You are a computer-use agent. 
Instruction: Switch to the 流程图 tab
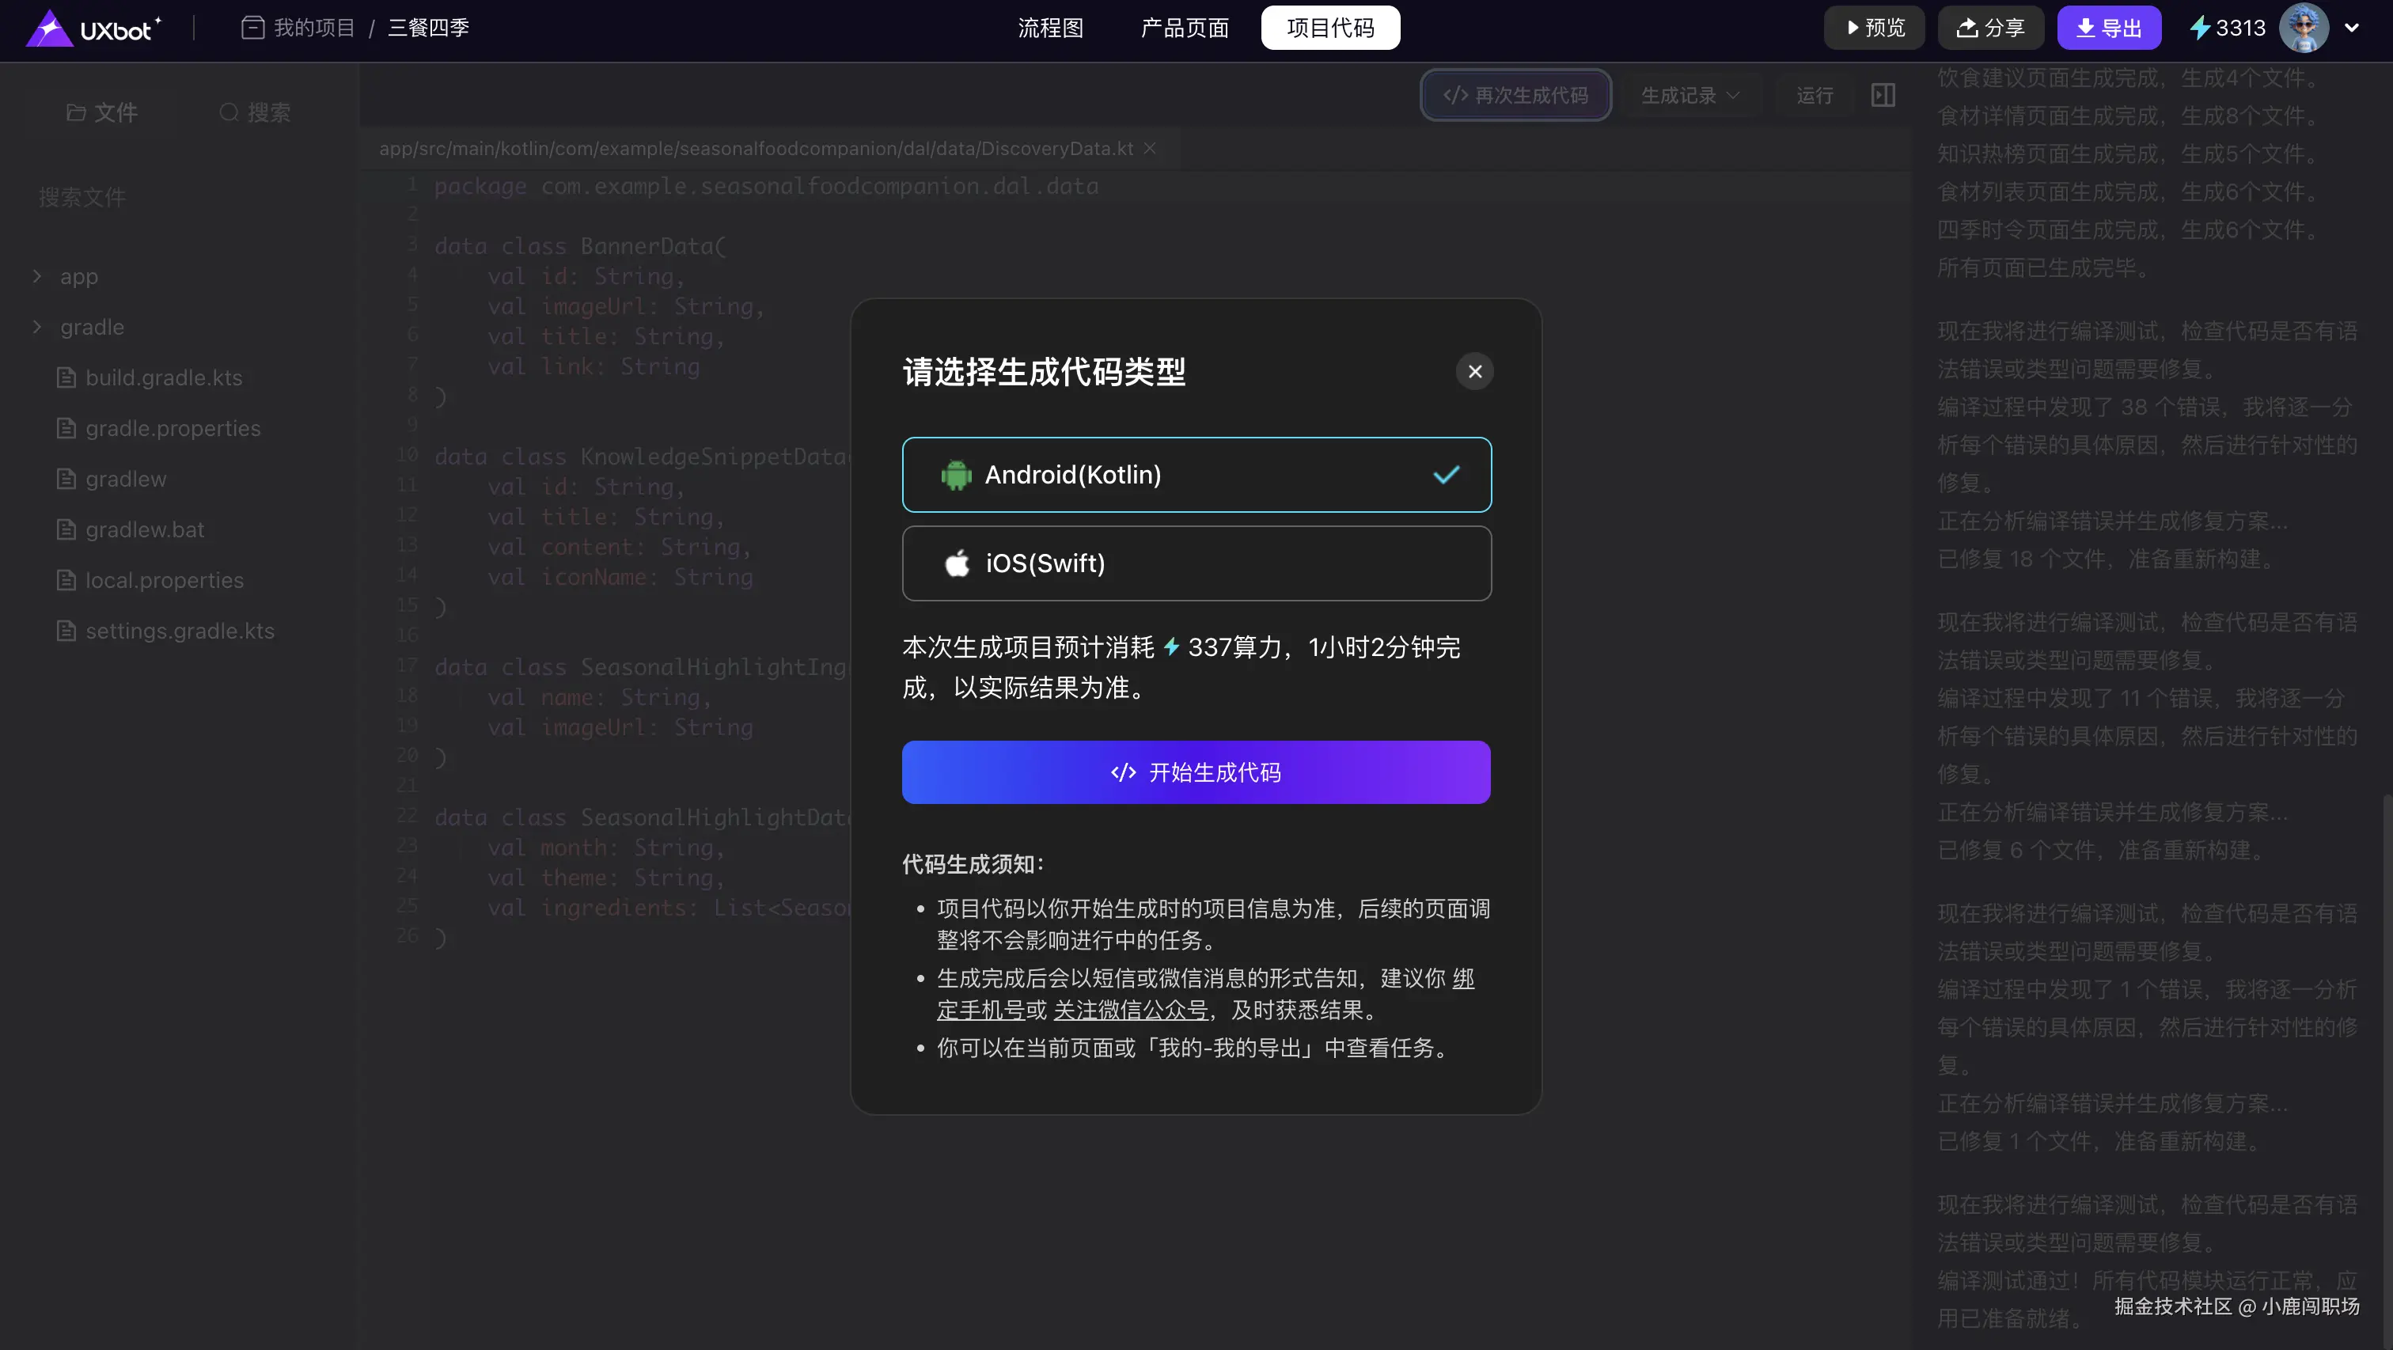point(1051,28)
